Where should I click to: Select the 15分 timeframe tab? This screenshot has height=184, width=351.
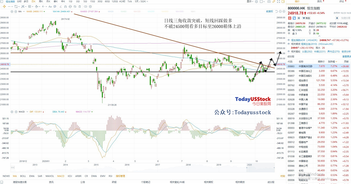(x=92, y=1)
